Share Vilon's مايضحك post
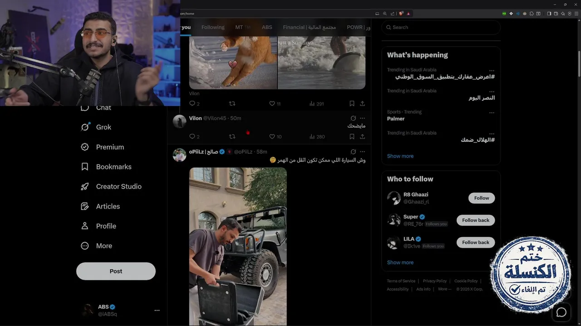 [x=362, y=136]
